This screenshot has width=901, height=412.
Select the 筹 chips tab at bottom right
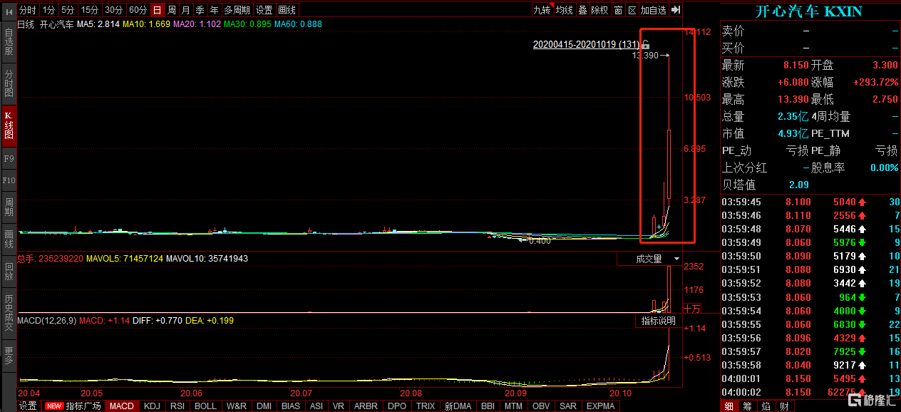click(747, 406)
